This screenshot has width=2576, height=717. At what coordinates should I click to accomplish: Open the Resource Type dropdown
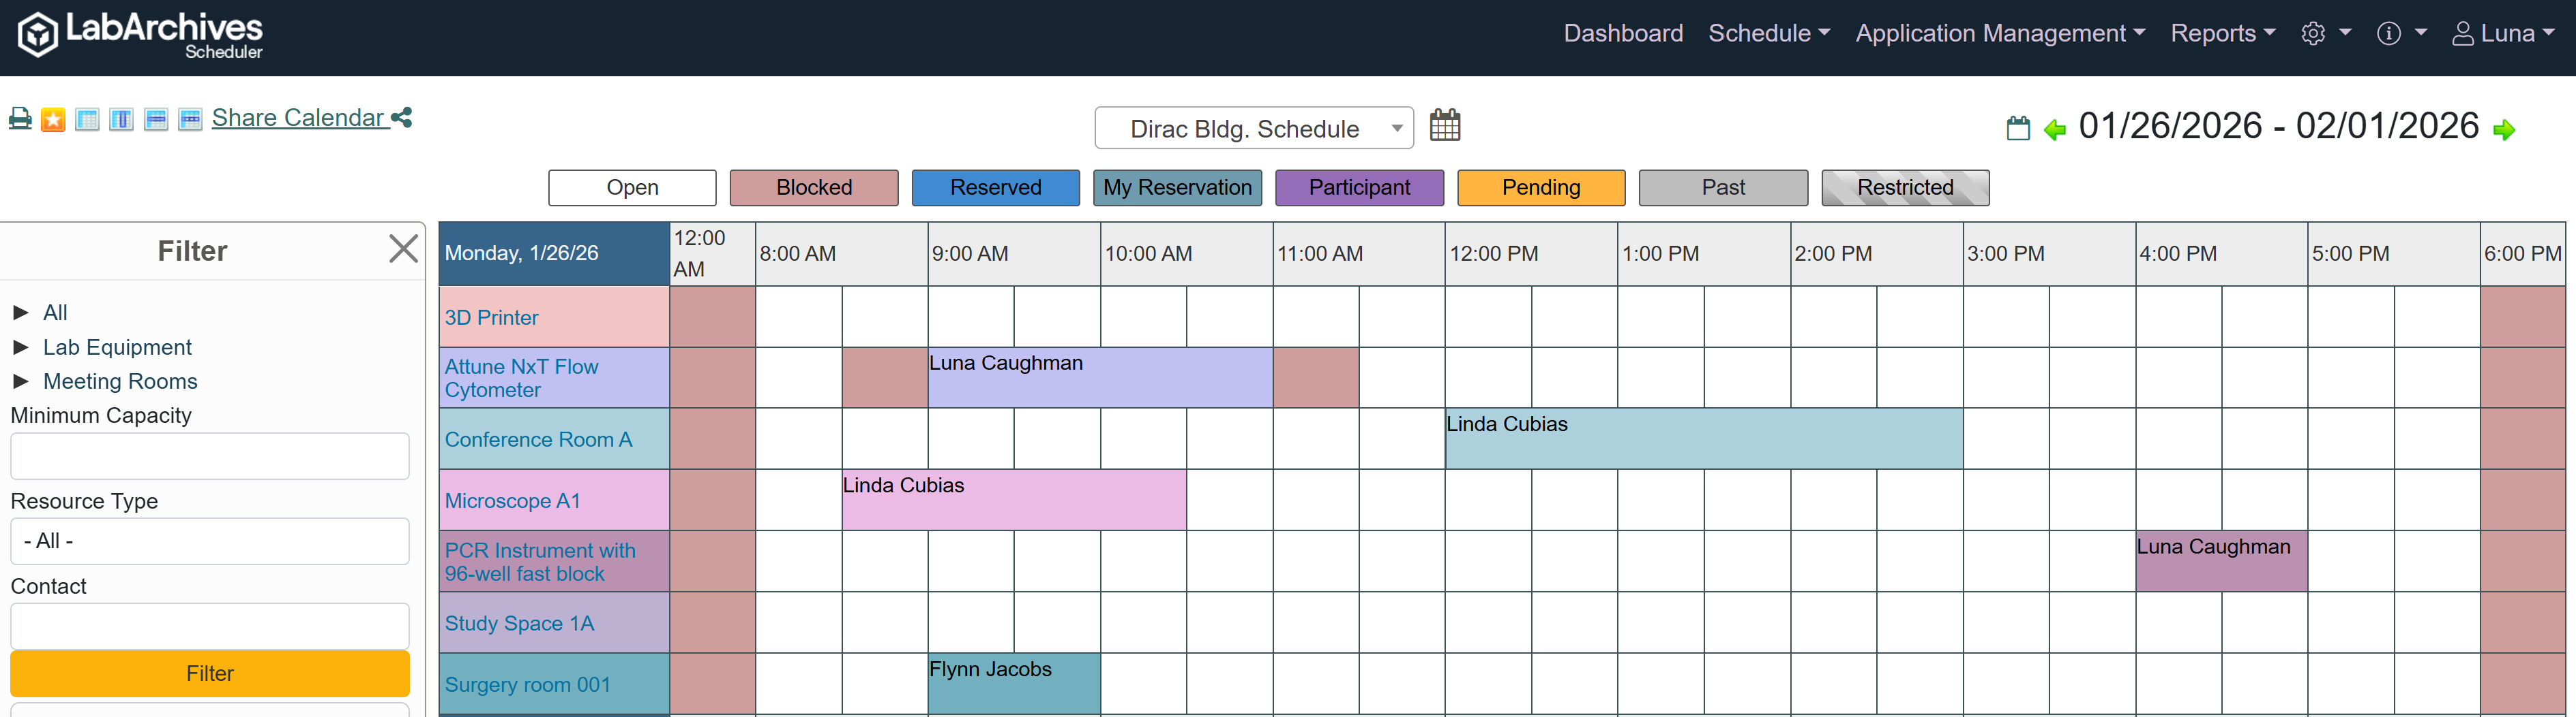click(209, 541)
